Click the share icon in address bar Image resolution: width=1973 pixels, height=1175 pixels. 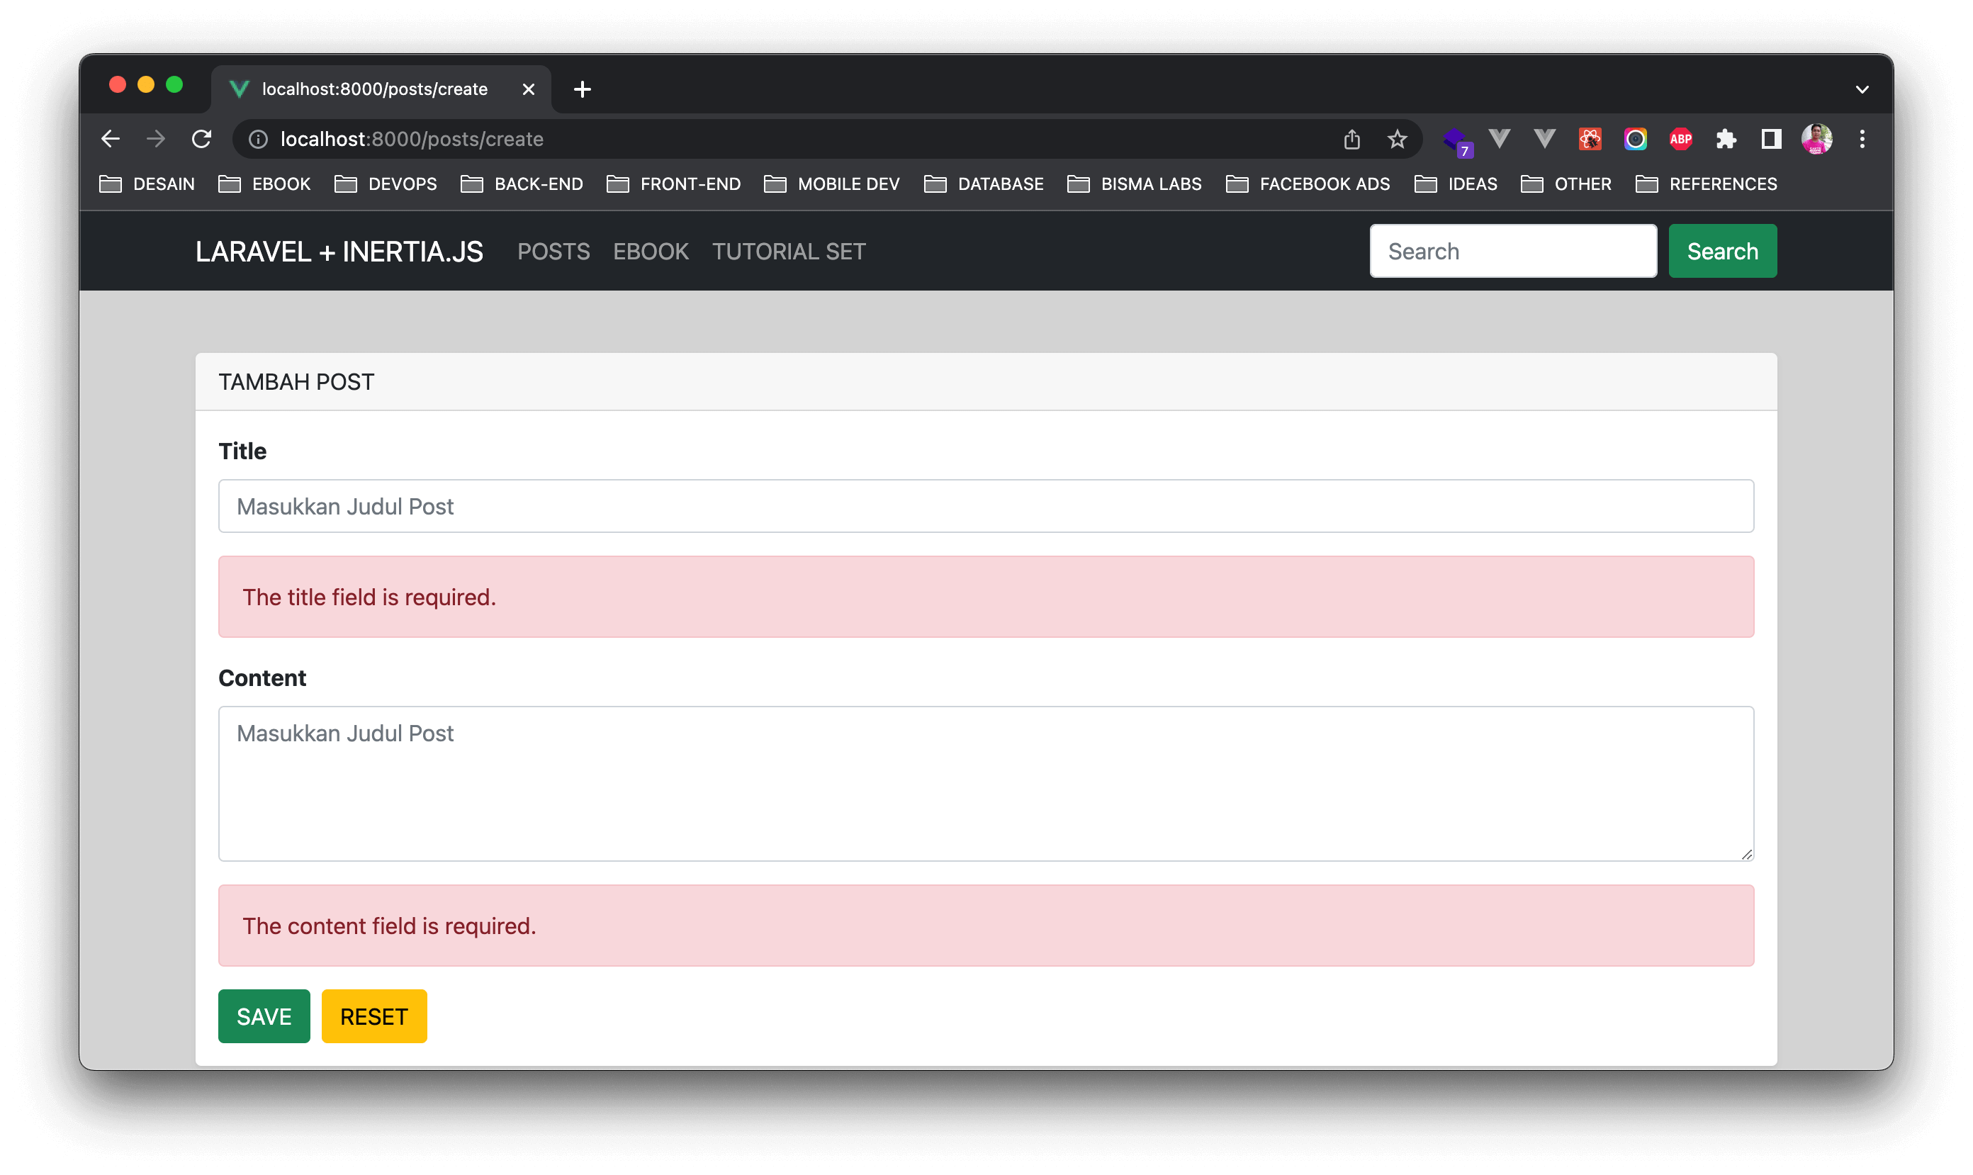1351,140
